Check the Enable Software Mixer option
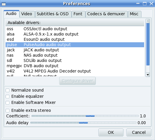The image size is (155, 140). [7, 103]
